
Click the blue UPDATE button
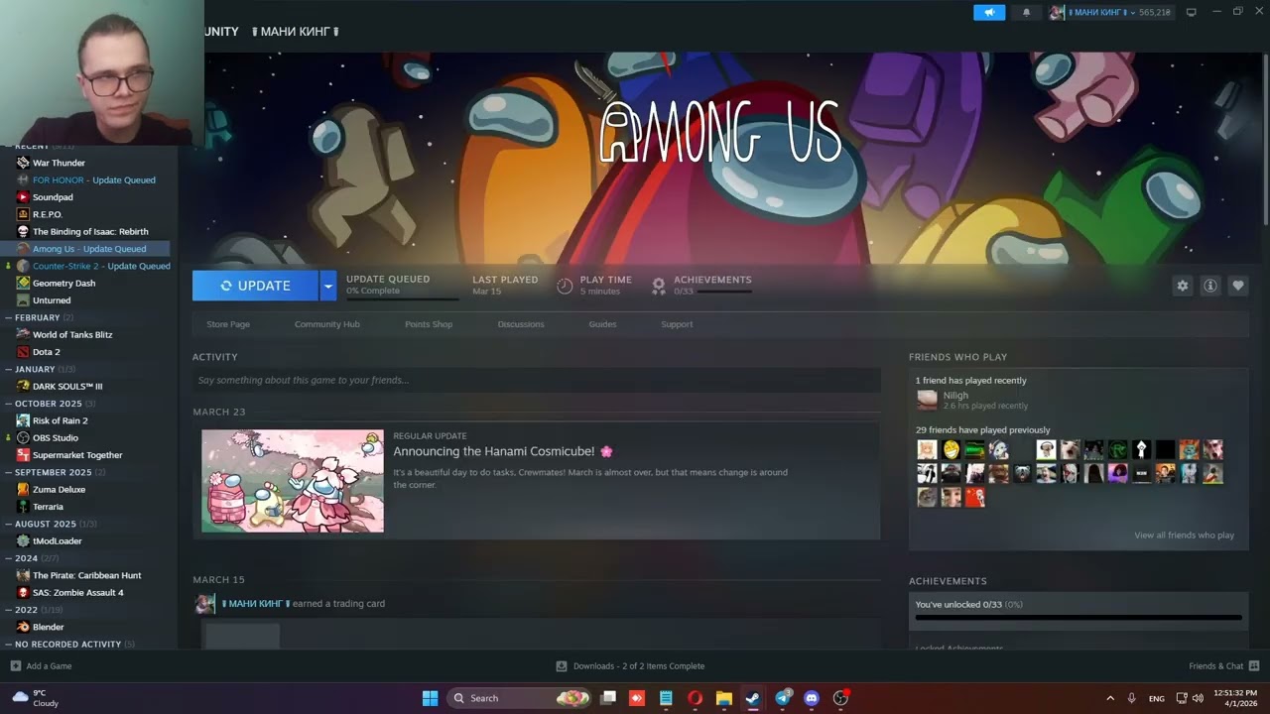(256, 286)
